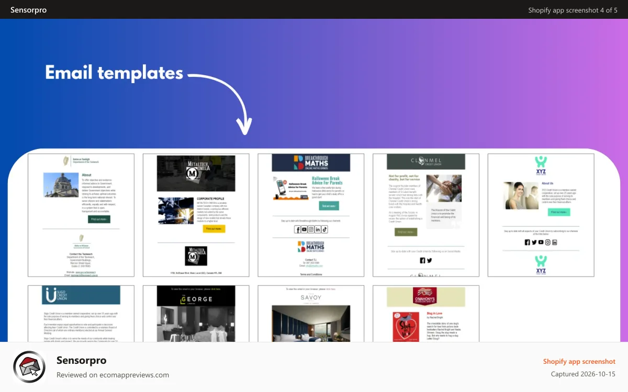
Task: Click the 'click here' link in Savoy template
Action: click(x=331, y=289)
